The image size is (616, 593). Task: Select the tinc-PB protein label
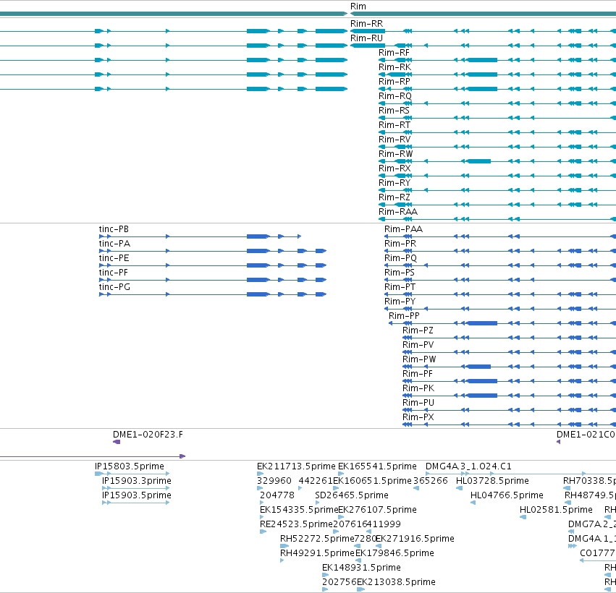114,229
